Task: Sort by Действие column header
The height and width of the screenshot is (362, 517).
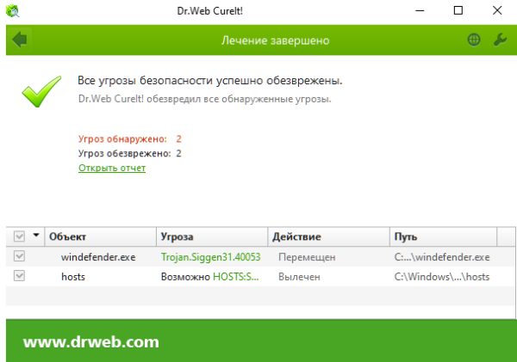Action: [328, 236]
